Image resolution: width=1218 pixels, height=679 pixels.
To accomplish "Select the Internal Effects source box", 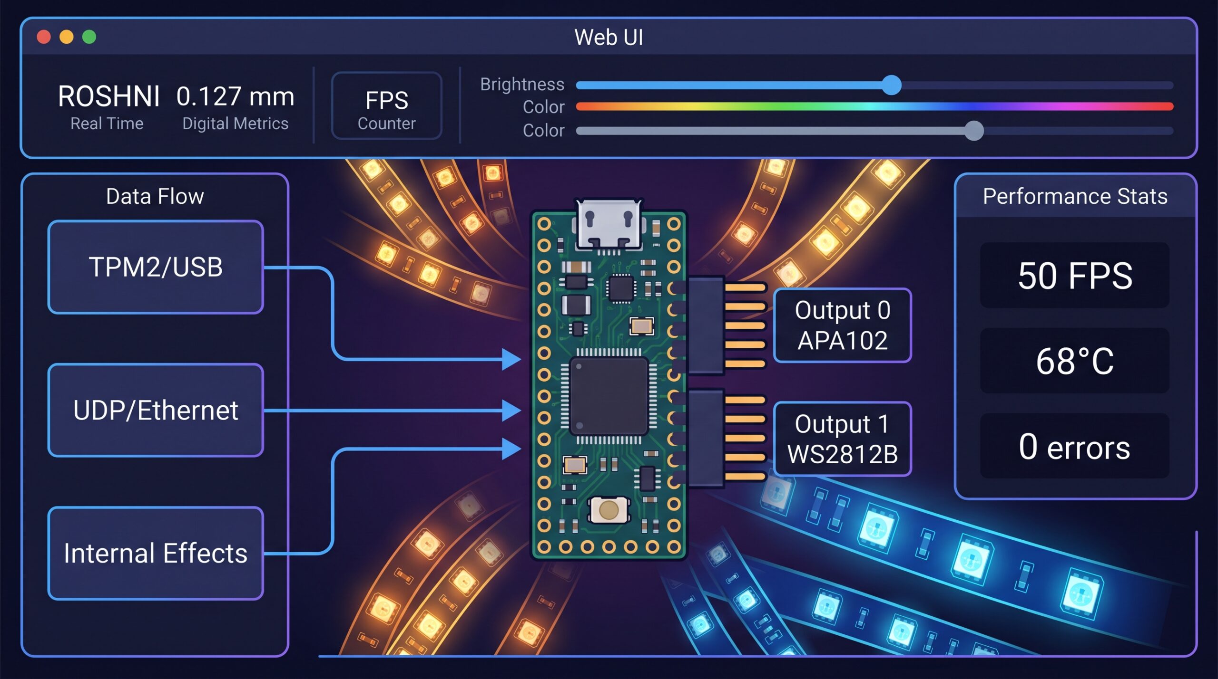I will [x=156, y=554].
